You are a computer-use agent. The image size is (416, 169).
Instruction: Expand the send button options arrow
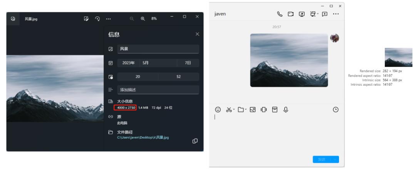tap(335, 159)
